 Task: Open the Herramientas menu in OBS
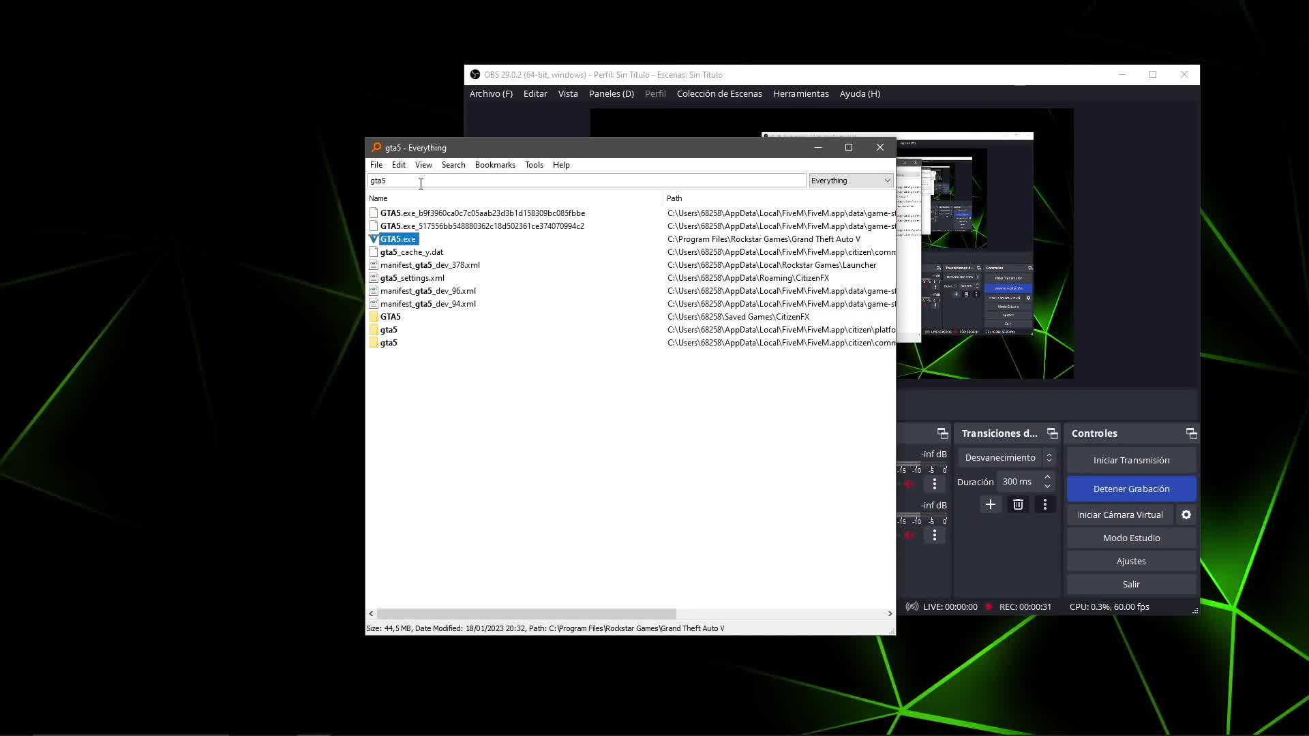coord(800,93)
